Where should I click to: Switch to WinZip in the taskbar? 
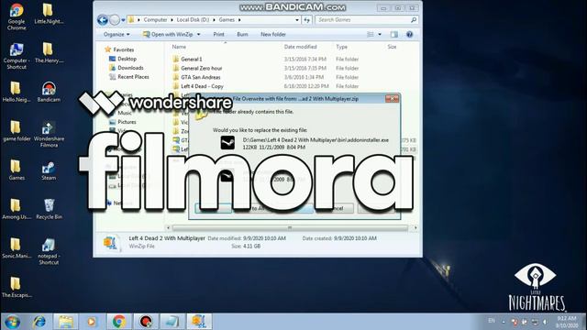199,322
